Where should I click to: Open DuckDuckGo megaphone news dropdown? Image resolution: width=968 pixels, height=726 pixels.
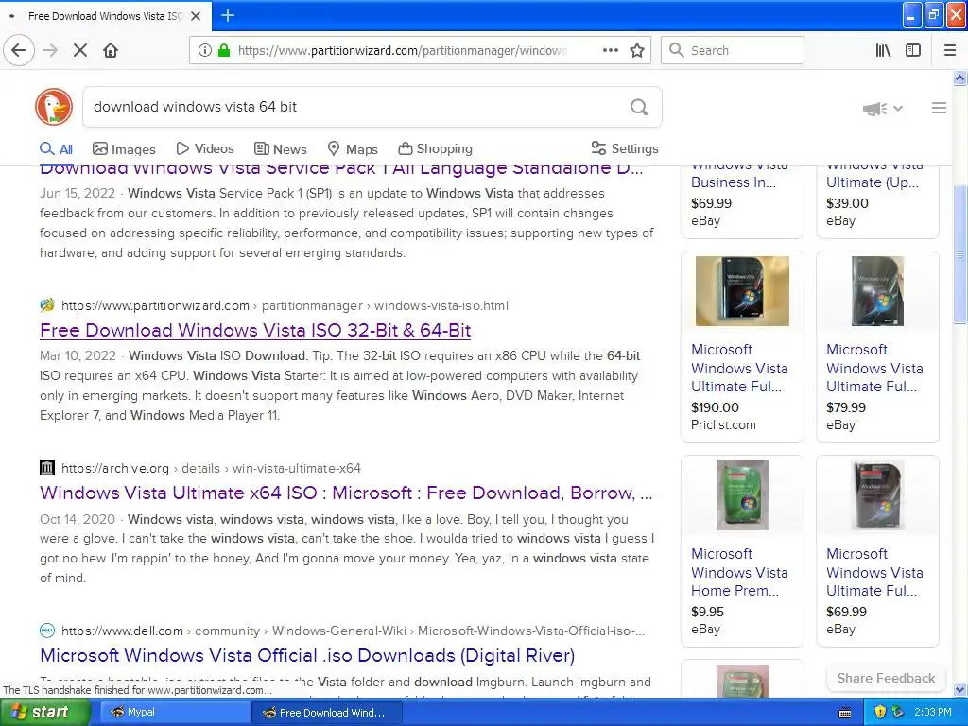tap(883, 109)
